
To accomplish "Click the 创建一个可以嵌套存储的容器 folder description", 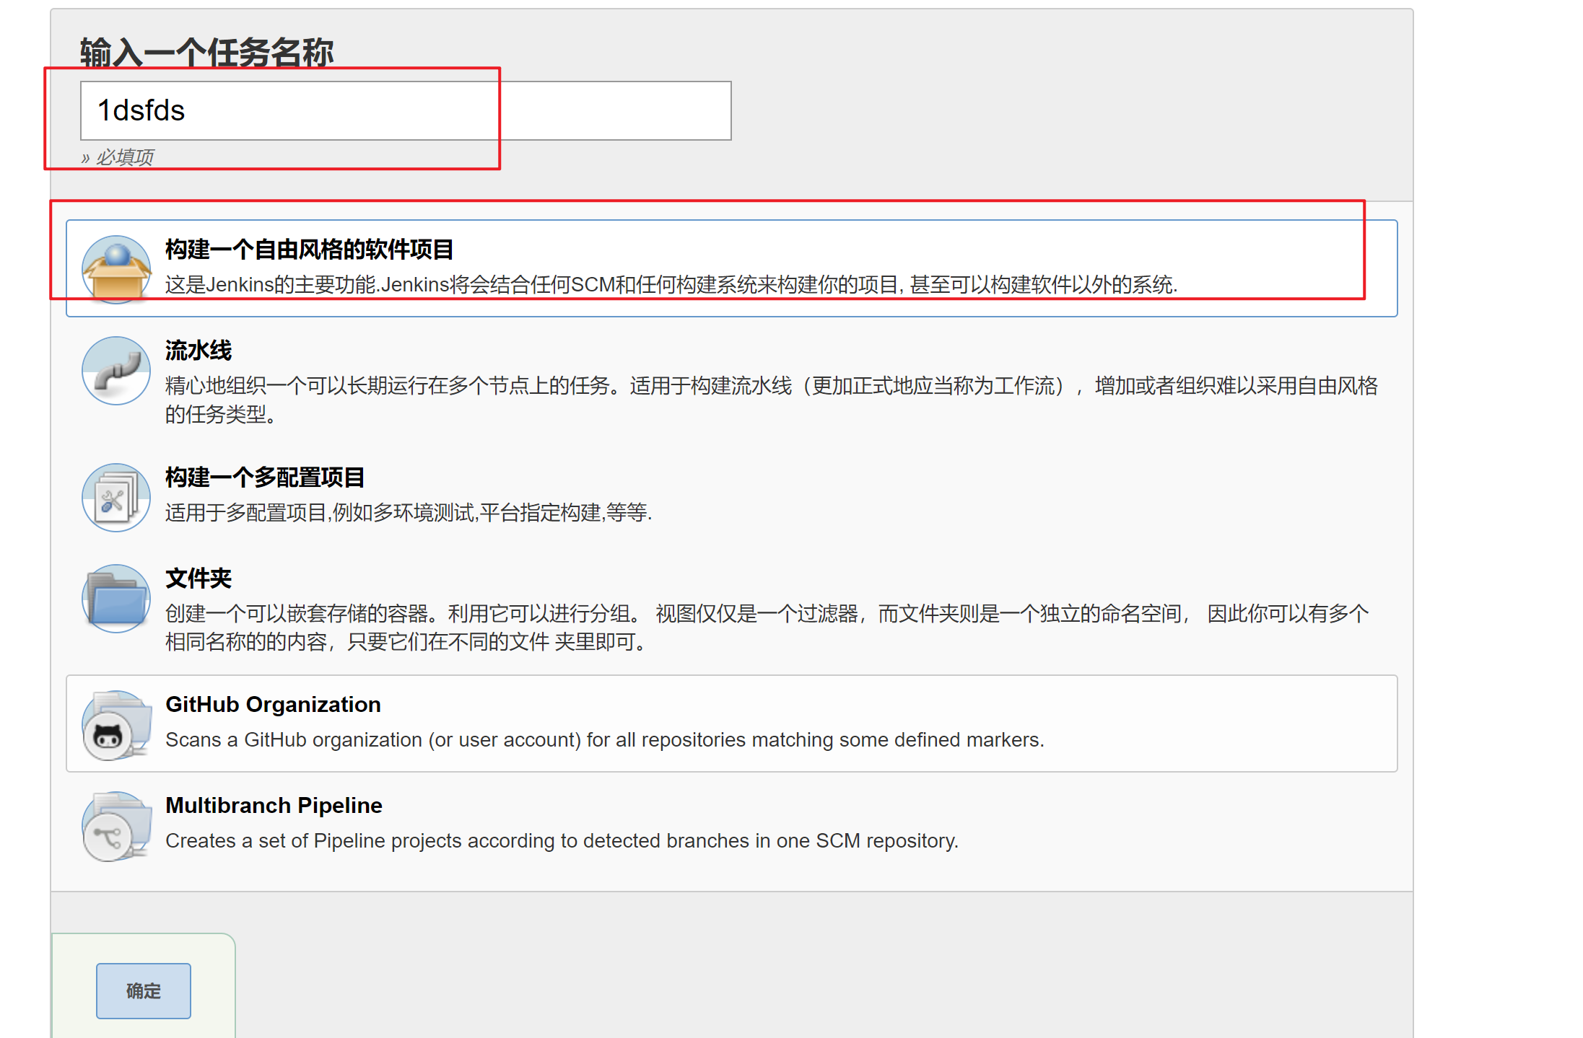I will (x=767, y=628).
